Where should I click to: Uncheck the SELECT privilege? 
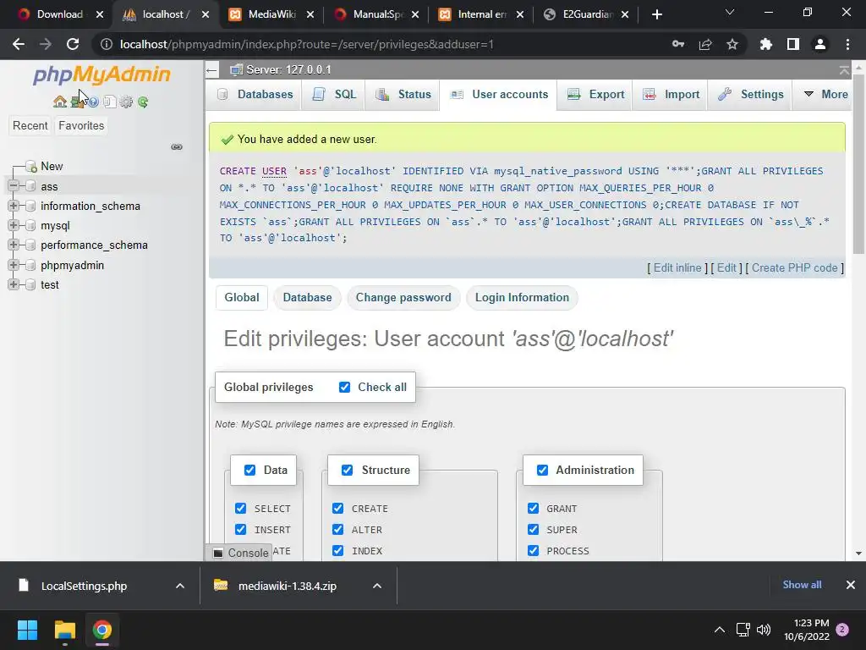pyautogui.click(x=240, y=508)
